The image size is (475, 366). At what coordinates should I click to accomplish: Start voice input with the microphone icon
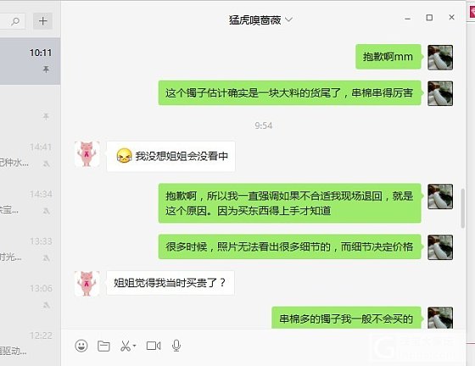coord(176,346)
